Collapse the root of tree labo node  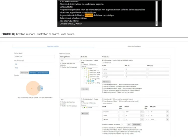84,77
